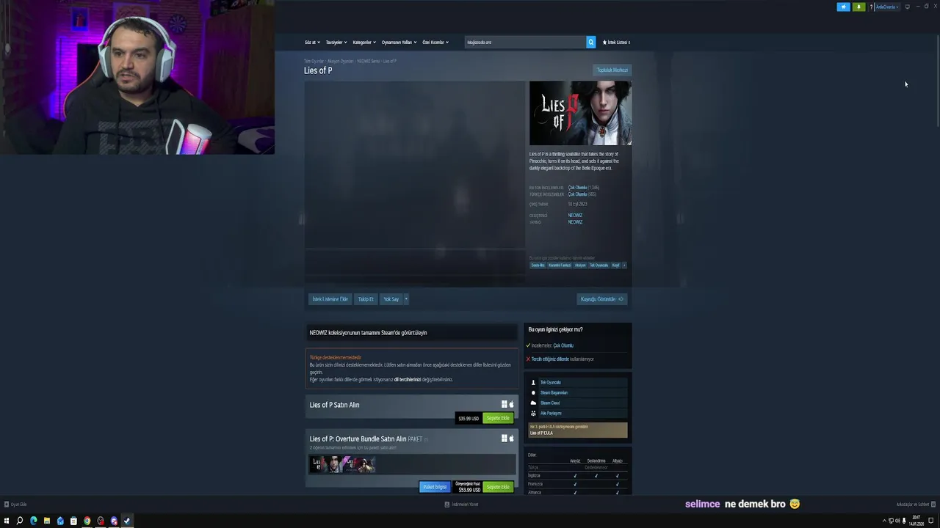Click the plus button after the tags
Image resolution: width=940 pixels, height=528 pixels.
click(x=624, y=265)
